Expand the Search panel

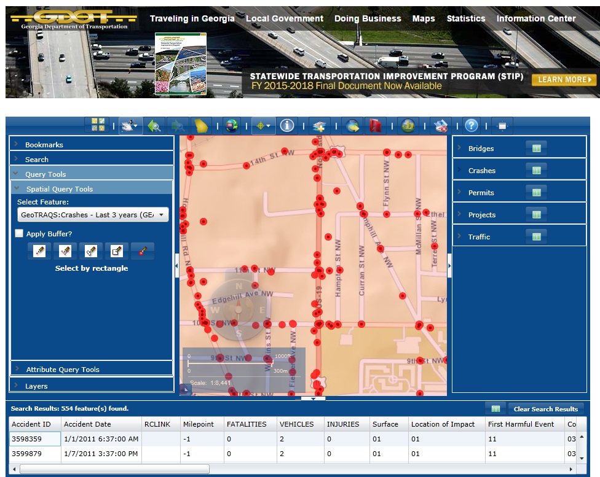click(92, 160)
